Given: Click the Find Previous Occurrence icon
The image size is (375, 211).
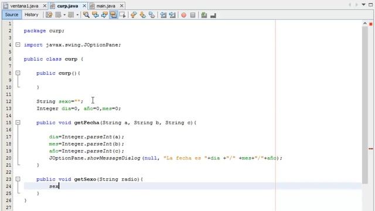Looking at the screenshot, I should coord(95,15).
